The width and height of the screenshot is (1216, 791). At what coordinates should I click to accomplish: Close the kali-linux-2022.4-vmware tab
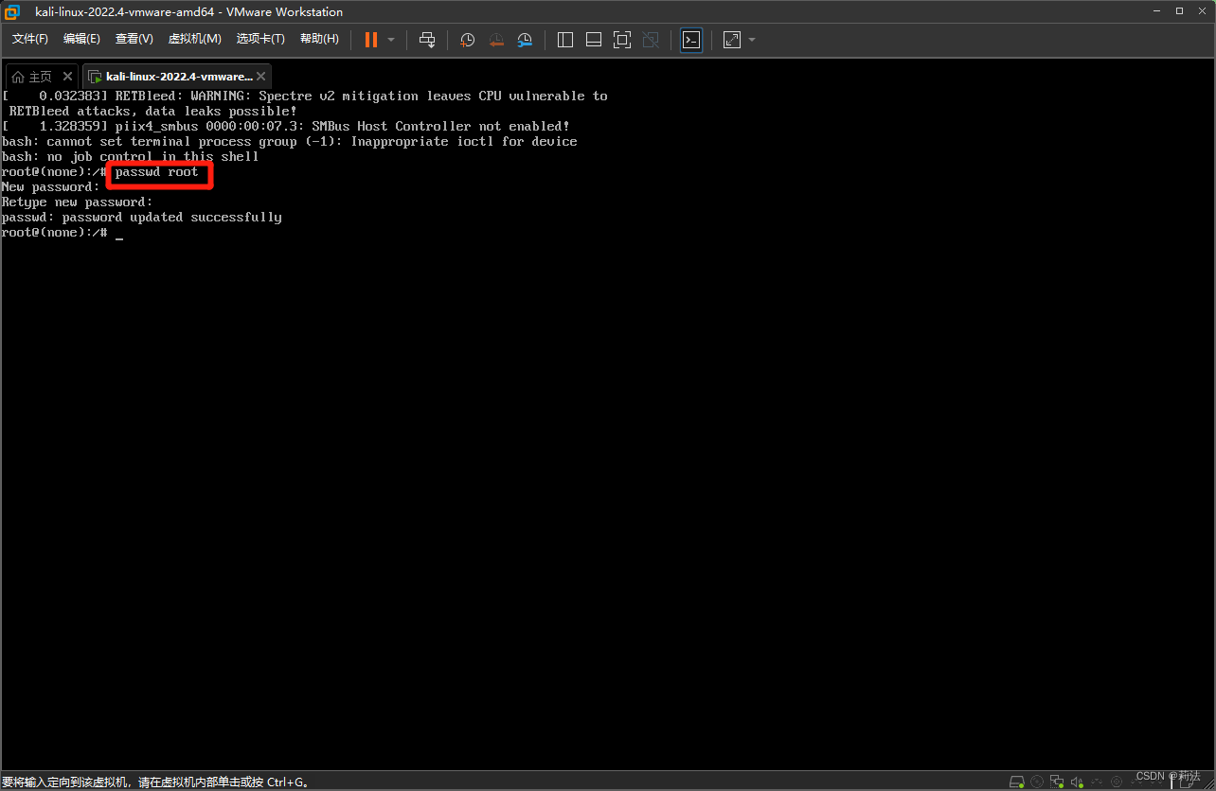pos(261,77)
